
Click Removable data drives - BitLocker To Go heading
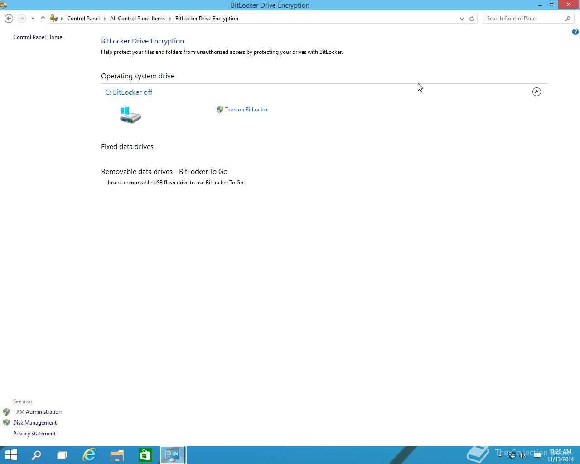click(164, 172)
